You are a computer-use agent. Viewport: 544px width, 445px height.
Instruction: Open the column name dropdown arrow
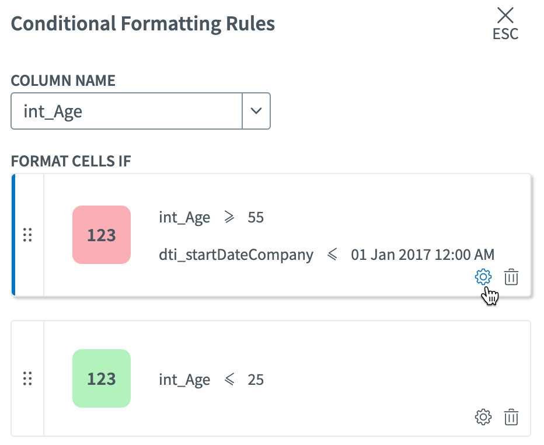(256, 110)
